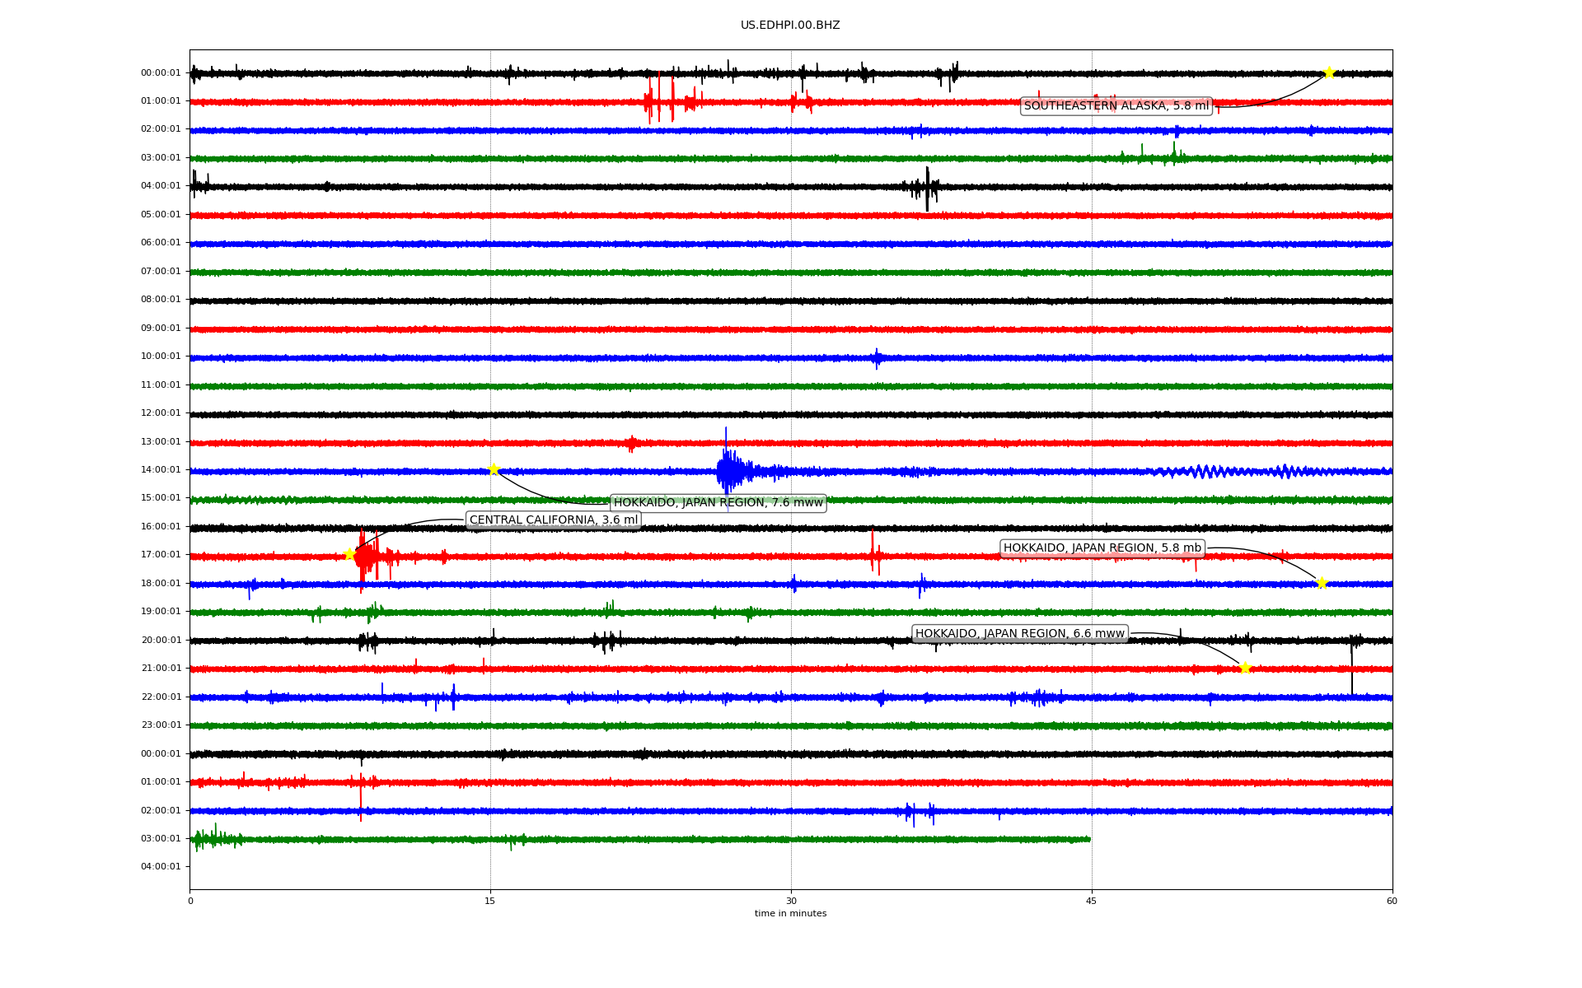The image size is (1582, 988).
Task: Click the US.EDHPI.00.BHZ plot title
Action: coord(789,26)
